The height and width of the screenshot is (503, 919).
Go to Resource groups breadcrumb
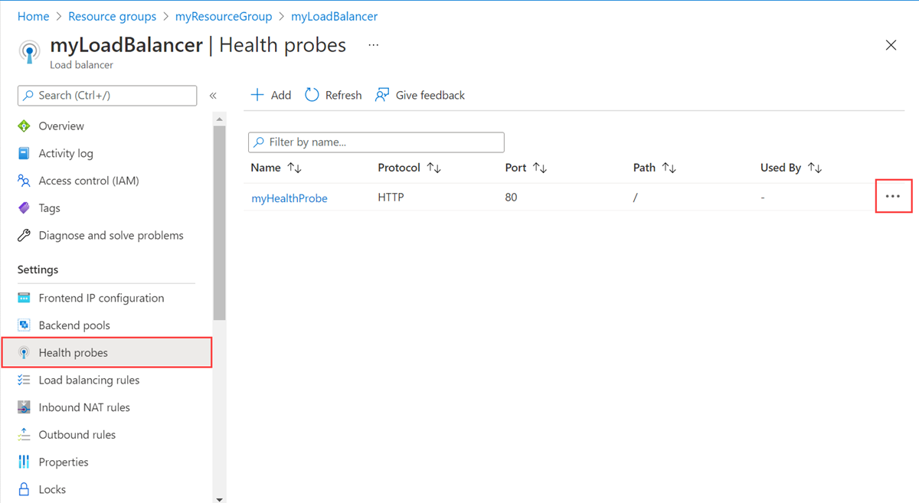112,16
